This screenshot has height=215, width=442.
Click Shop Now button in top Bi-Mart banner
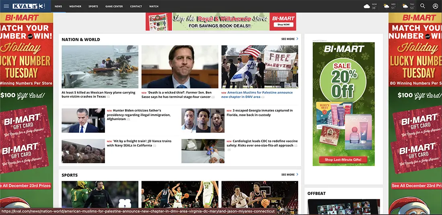click(283, 25)
